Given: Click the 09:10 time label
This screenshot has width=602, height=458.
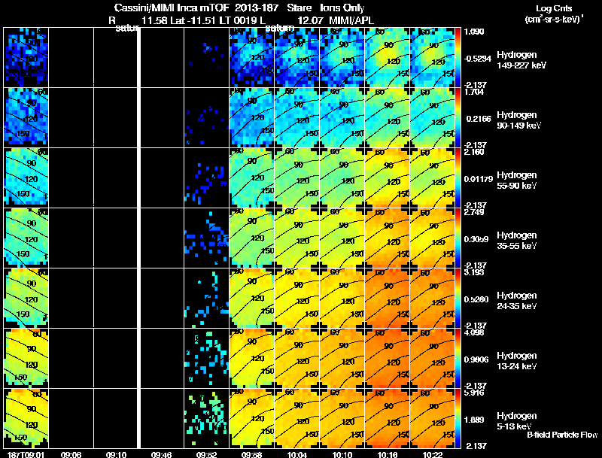Looking at the screenshot, I should [x=116, y=454].
